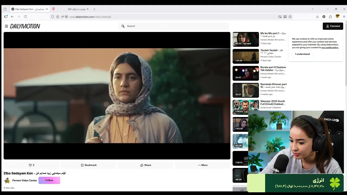Click the round V extension icon

(324, 17)
